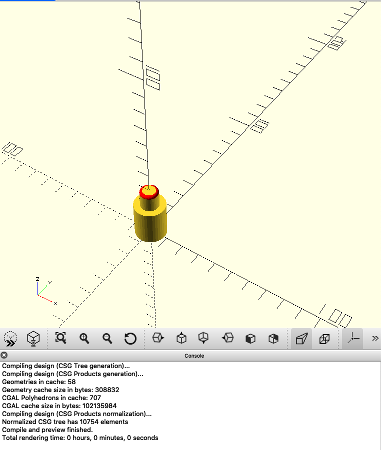Click 'Compiling design (CSG Products generation)...' line

[x=72, y=374]
